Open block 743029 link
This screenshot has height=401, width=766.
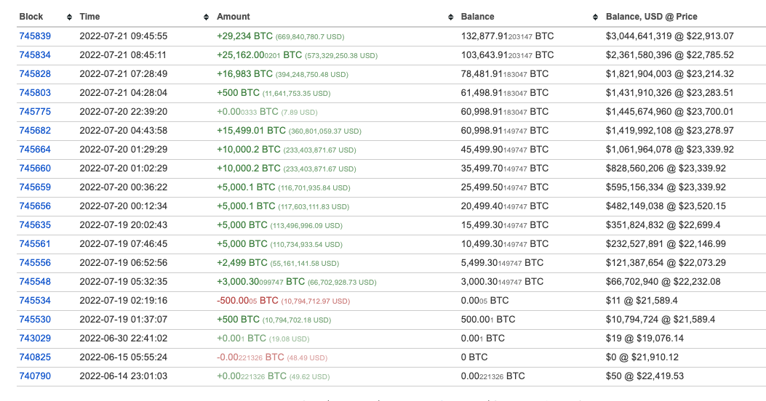point(35,338)
